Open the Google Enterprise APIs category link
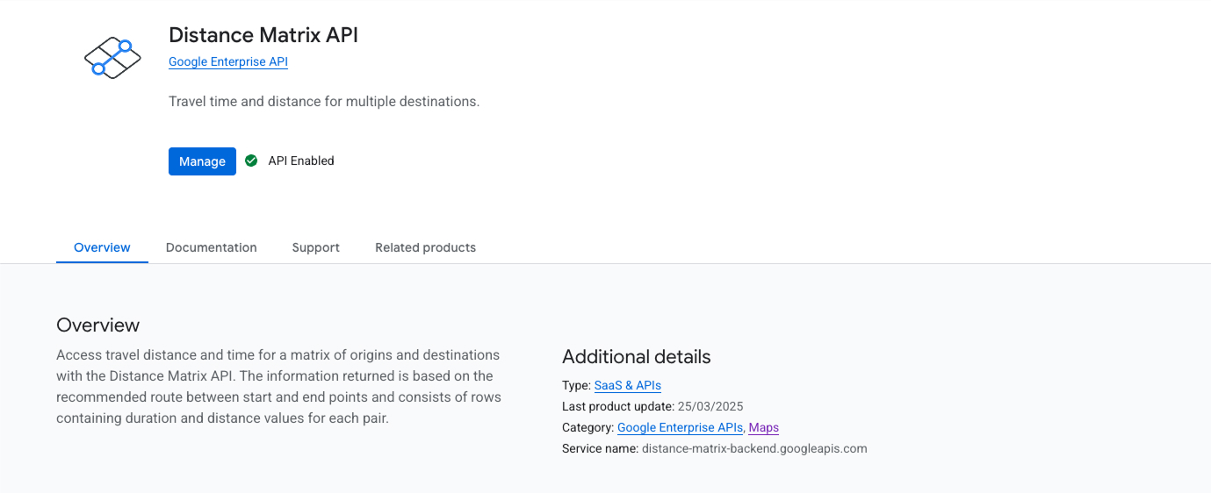1211x493 pixels. tap(680, 427)
